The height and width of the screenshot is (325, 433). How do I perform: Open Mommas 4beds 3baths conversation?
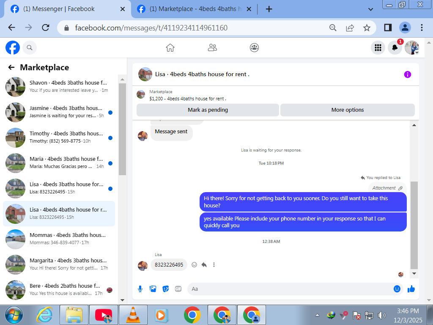[x=59, y=240]
